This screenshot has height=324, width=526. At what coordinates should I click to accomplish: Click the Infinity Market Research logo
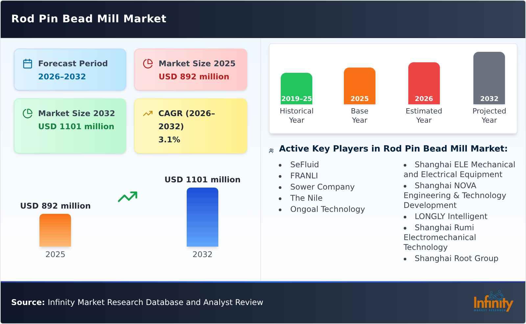click(x=493, y=302)
